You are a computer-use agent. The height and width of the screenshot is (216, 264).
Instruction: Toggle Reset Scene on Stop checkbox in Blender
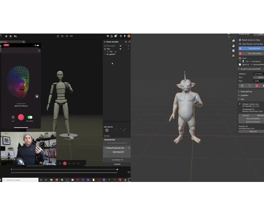tap(240, 40)
